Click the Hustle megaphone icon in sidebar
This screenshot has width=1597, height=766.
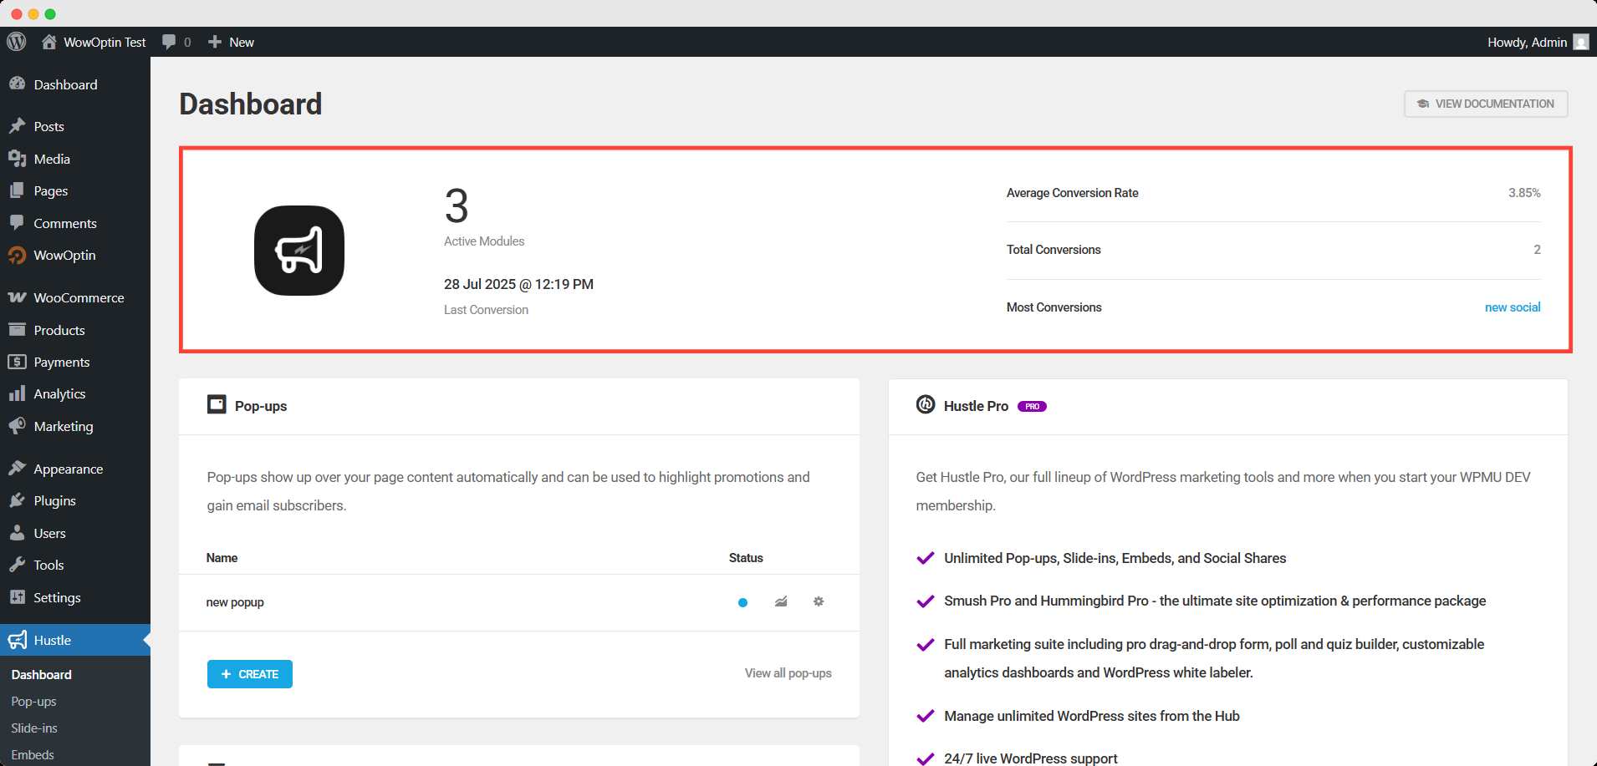(17, 640)
